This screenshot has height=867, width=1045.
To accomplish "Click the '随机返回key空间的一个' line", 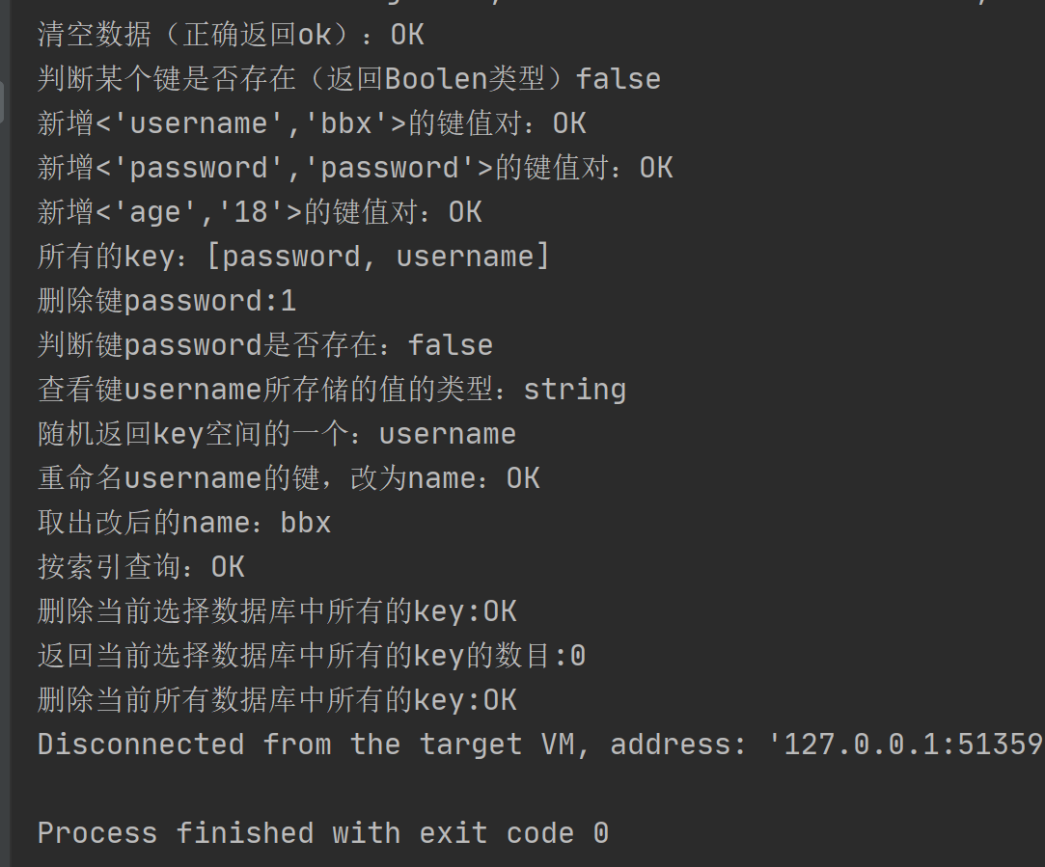I will (276, 434).
